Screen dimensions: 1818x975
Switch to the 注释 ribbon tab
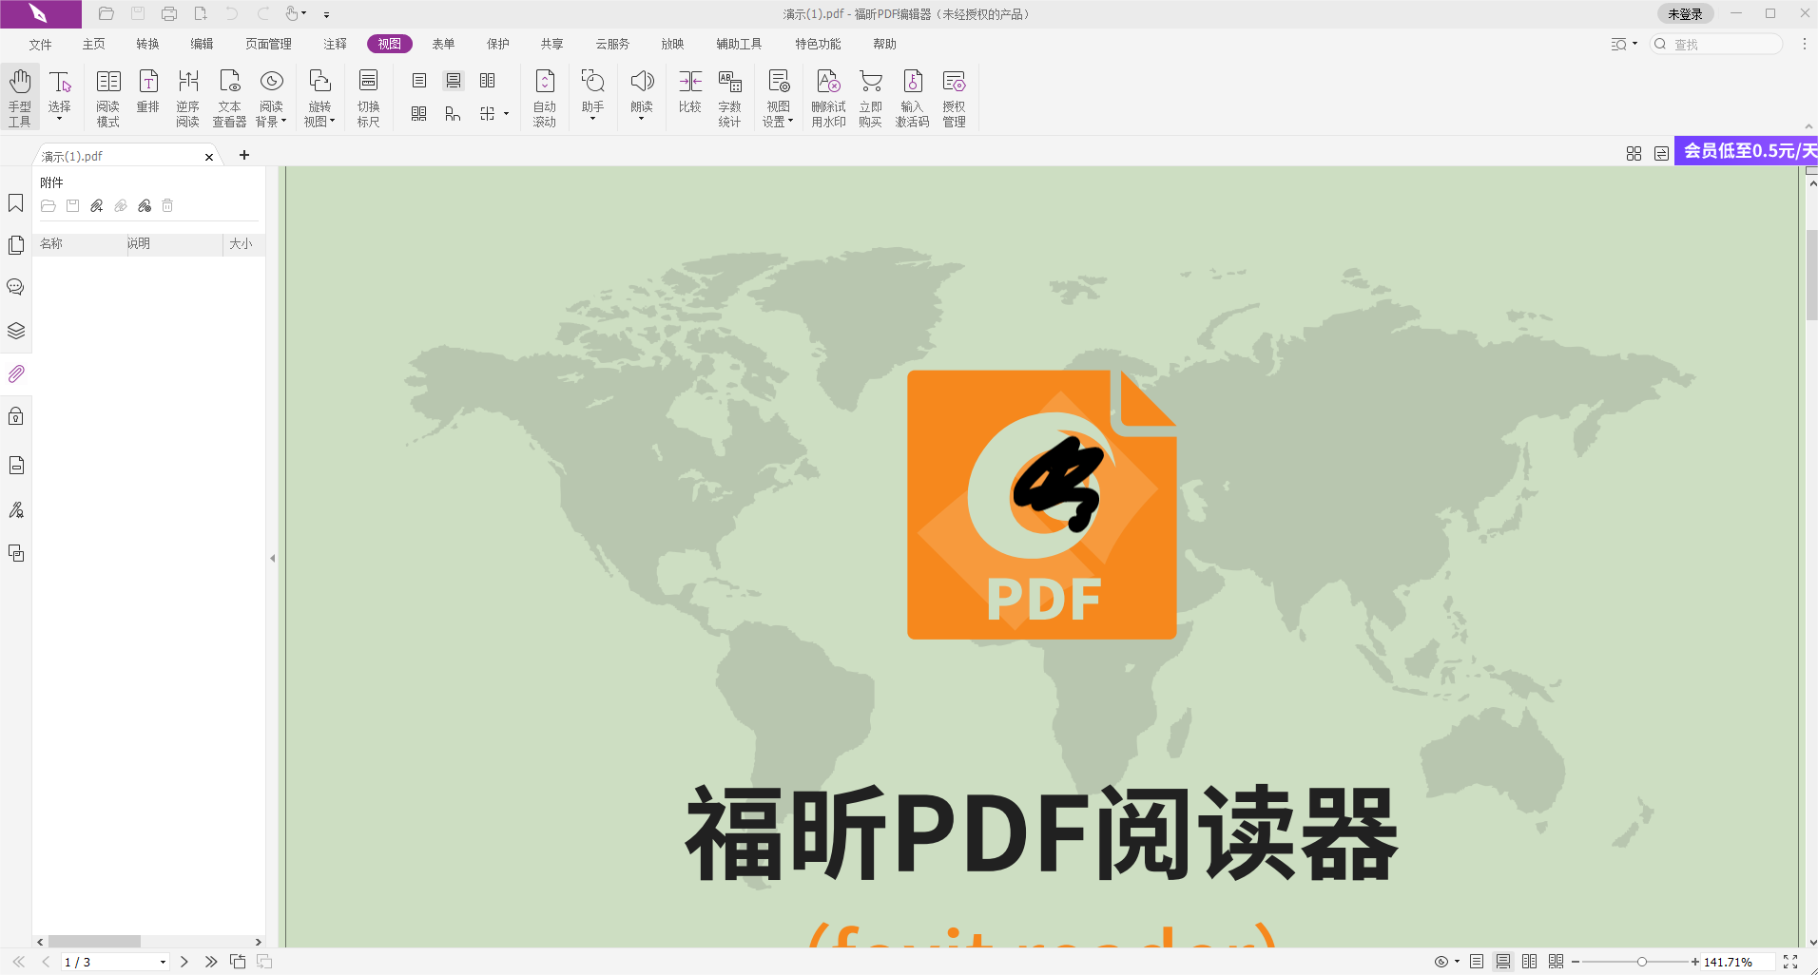(334, 43)
